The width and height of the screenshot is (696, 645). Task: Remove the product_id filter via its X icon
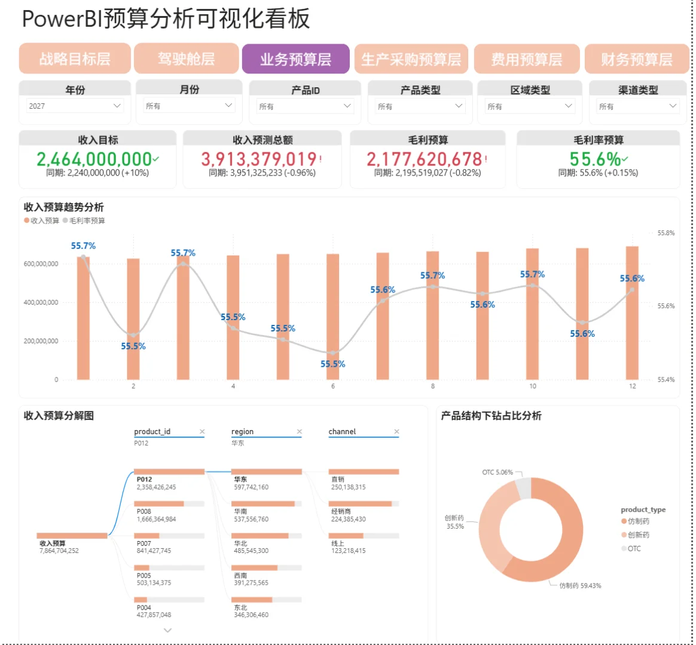pyautogui.click(x=202, y=431)
